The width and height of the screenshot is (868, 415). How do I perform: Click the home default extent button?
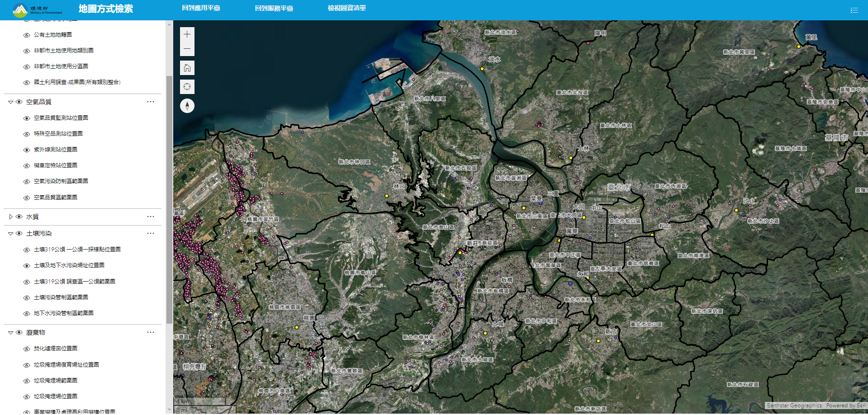(x=187, y=68)
